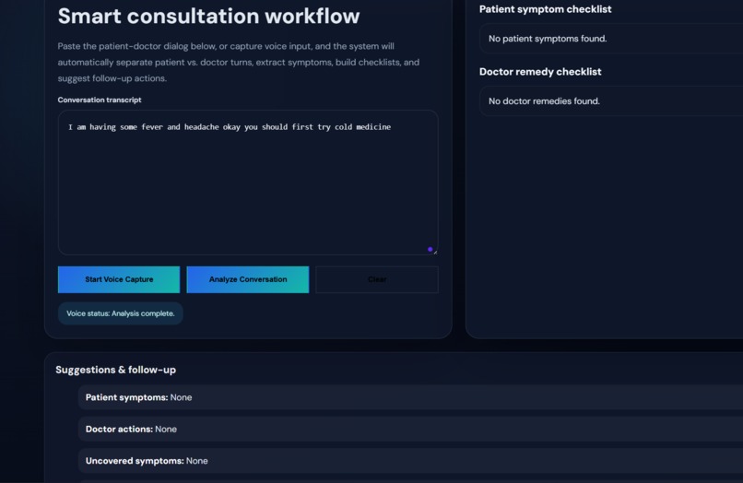Select the 'Doctor actions: None' row
Screen dimensions: 743x483
click(410, 429)
